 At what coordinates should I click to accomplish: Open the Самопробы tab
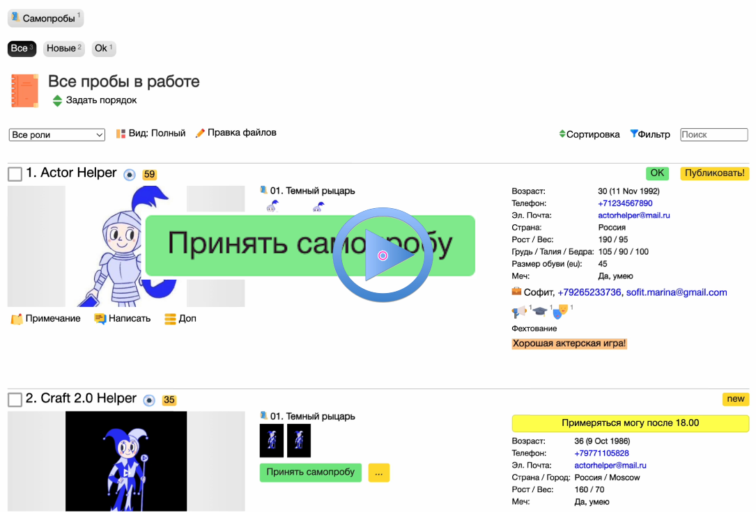point(45,18)
